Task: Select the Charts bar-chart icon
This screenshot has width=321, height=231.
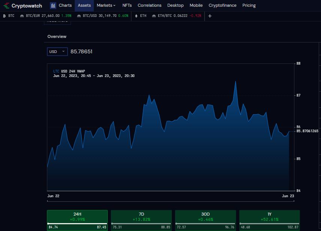Action: click(x=52, y=5)
